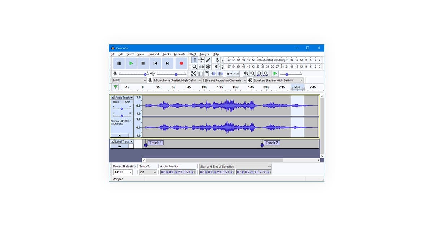
Task: Activate the Selection tool
Action: click(x=195, y=60)
